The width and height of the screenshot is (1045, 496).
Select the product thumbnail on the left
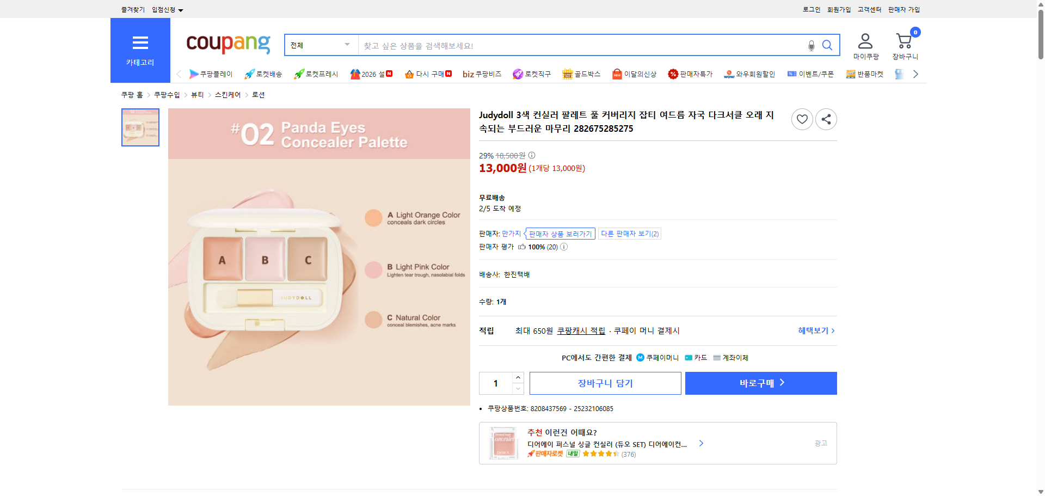140,127
